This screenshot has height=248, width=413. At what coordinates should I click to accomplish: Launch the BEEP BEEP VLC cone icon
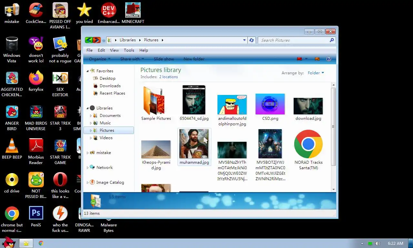coord(12,149)
